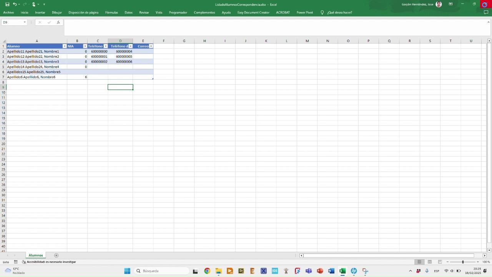Undo the last action in Excel
The height and width of the screenshot is (277, 492).
pos(15,4)
